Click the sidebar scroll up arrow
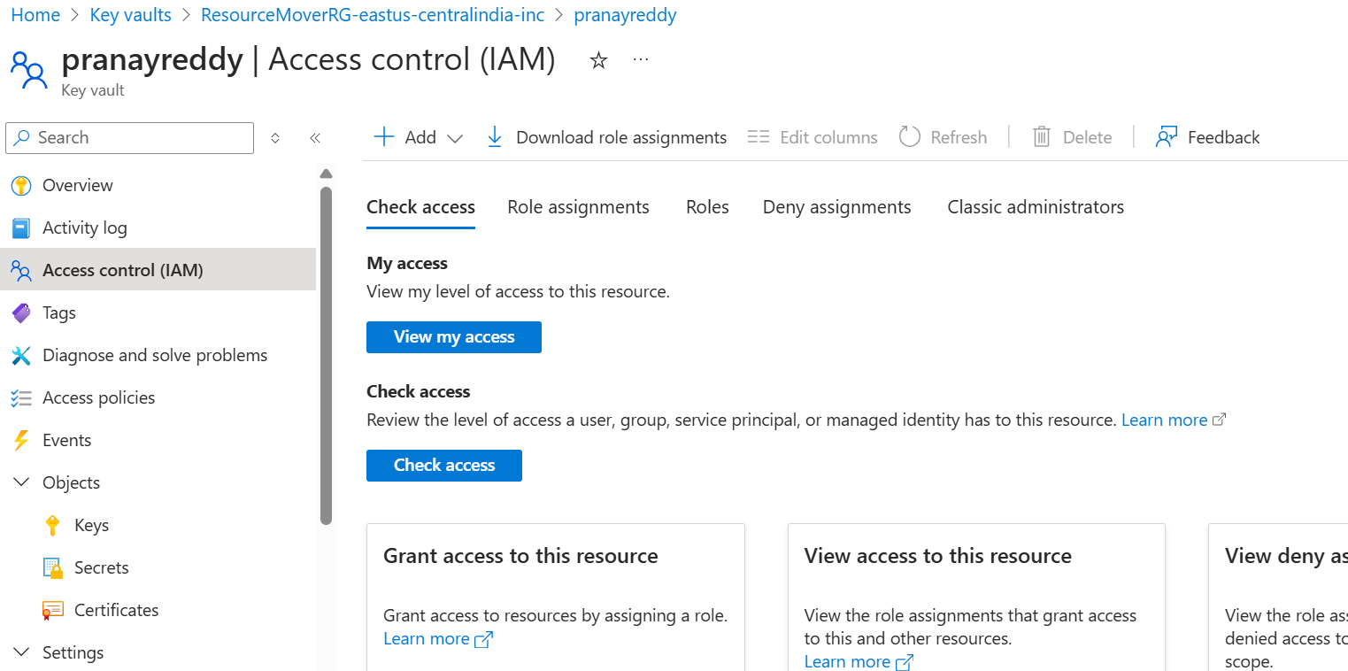 [x=326, y=174]
